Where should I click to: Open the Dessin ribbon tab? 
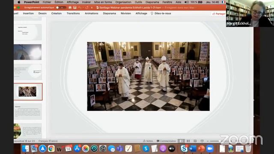click(x=42, y=13)
